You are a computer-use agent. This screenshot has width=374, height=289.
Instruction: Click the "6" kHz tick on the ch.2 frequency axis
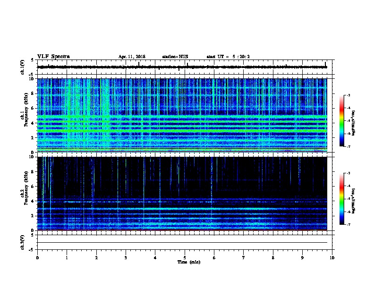[33, 186]
